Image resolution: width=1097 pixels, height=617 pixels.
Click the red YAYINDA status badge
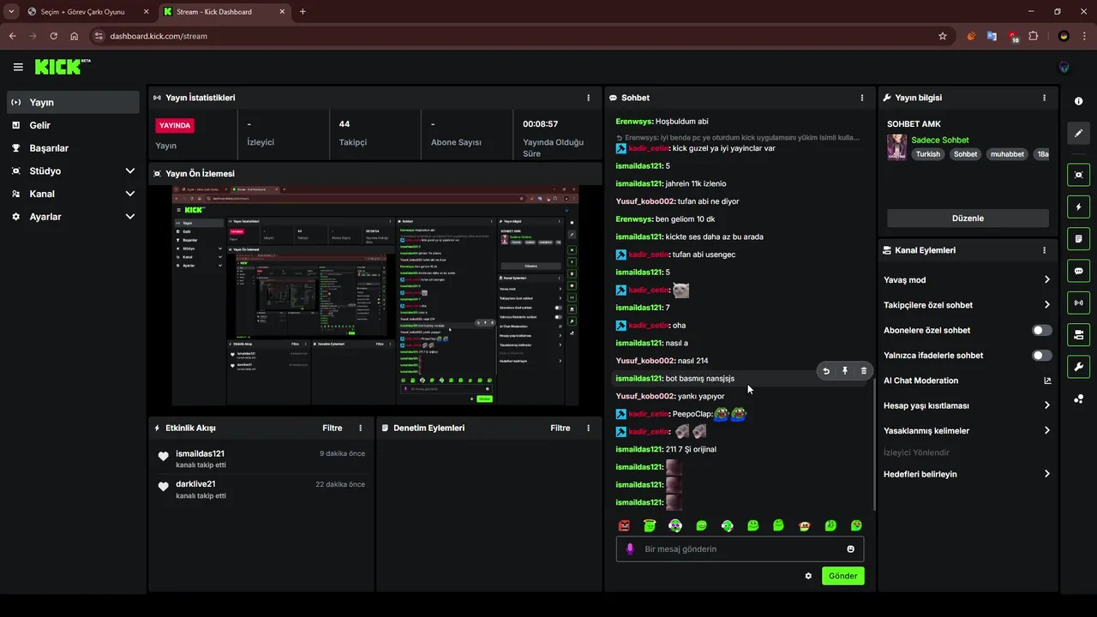[x=175, y=125]
